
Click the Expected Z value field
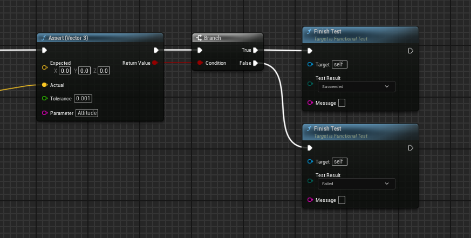(x=104, y=71)
